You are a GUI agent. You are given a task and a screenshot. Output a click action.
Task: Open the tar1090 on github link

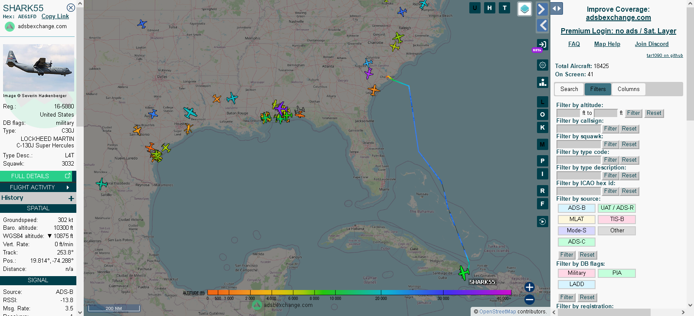tap(665, 55)
